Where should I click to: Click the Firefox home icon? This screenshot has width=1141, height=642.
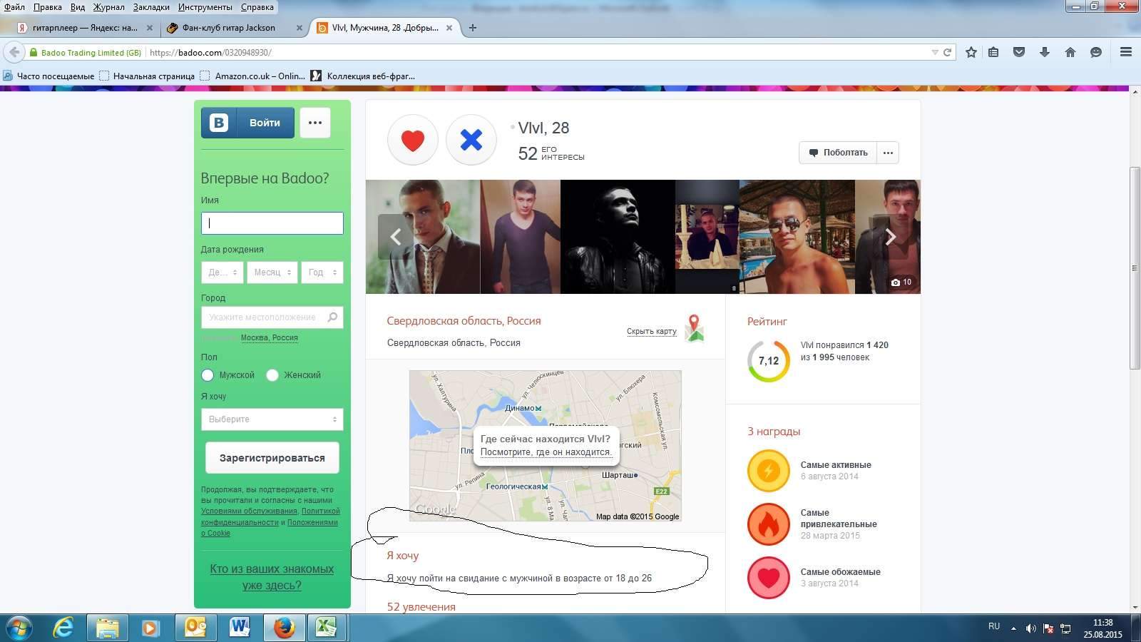[x=1070, y=52]
